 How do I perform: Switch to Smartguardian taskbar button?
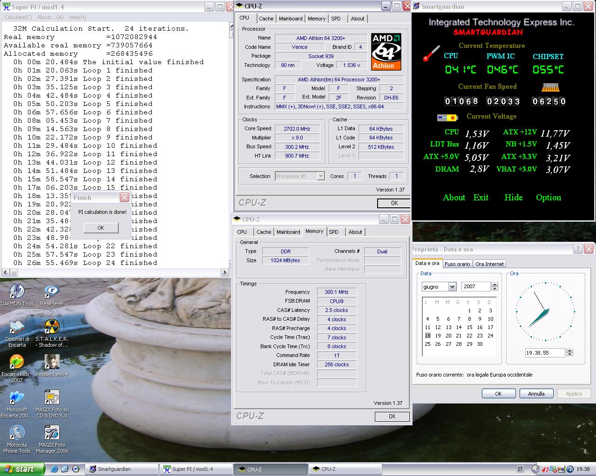pos(122,469)
